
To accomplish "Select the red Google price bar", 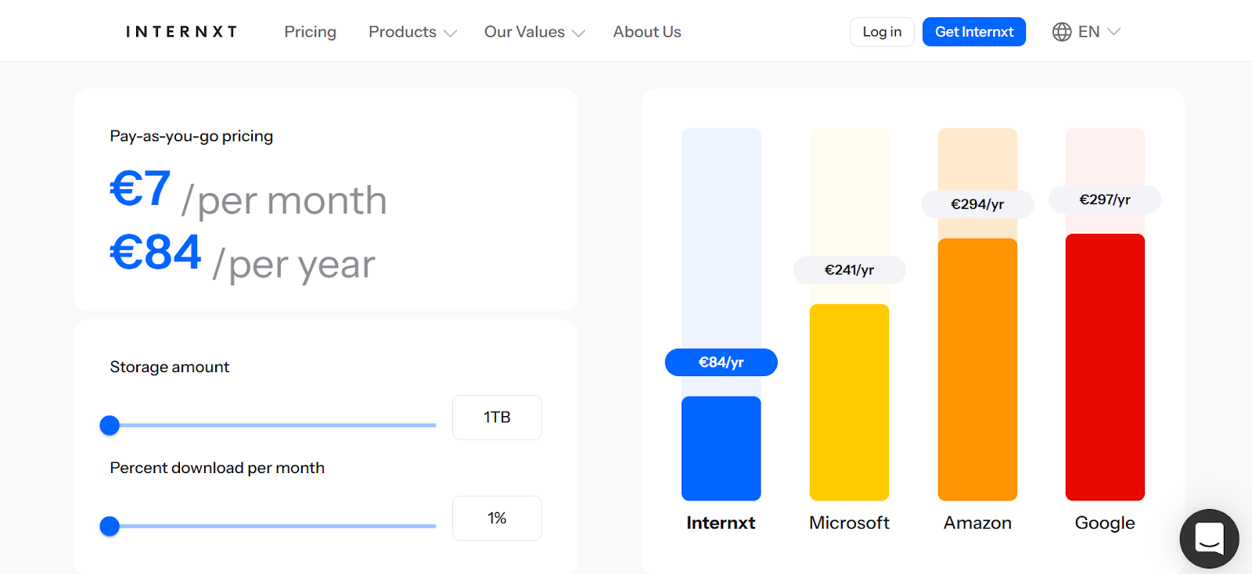I will click(1105, 367).
